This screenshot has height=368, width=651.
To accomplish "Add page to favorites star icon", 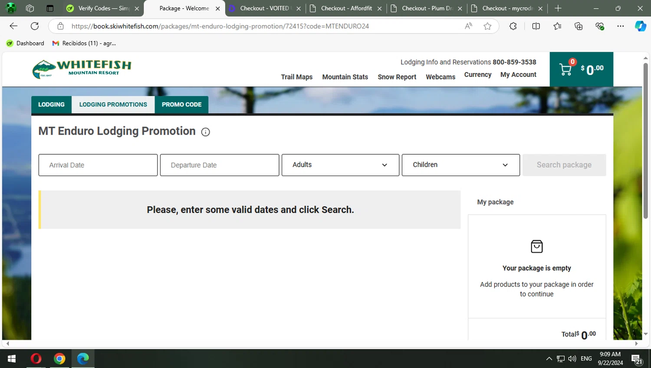I will point(487,26).
